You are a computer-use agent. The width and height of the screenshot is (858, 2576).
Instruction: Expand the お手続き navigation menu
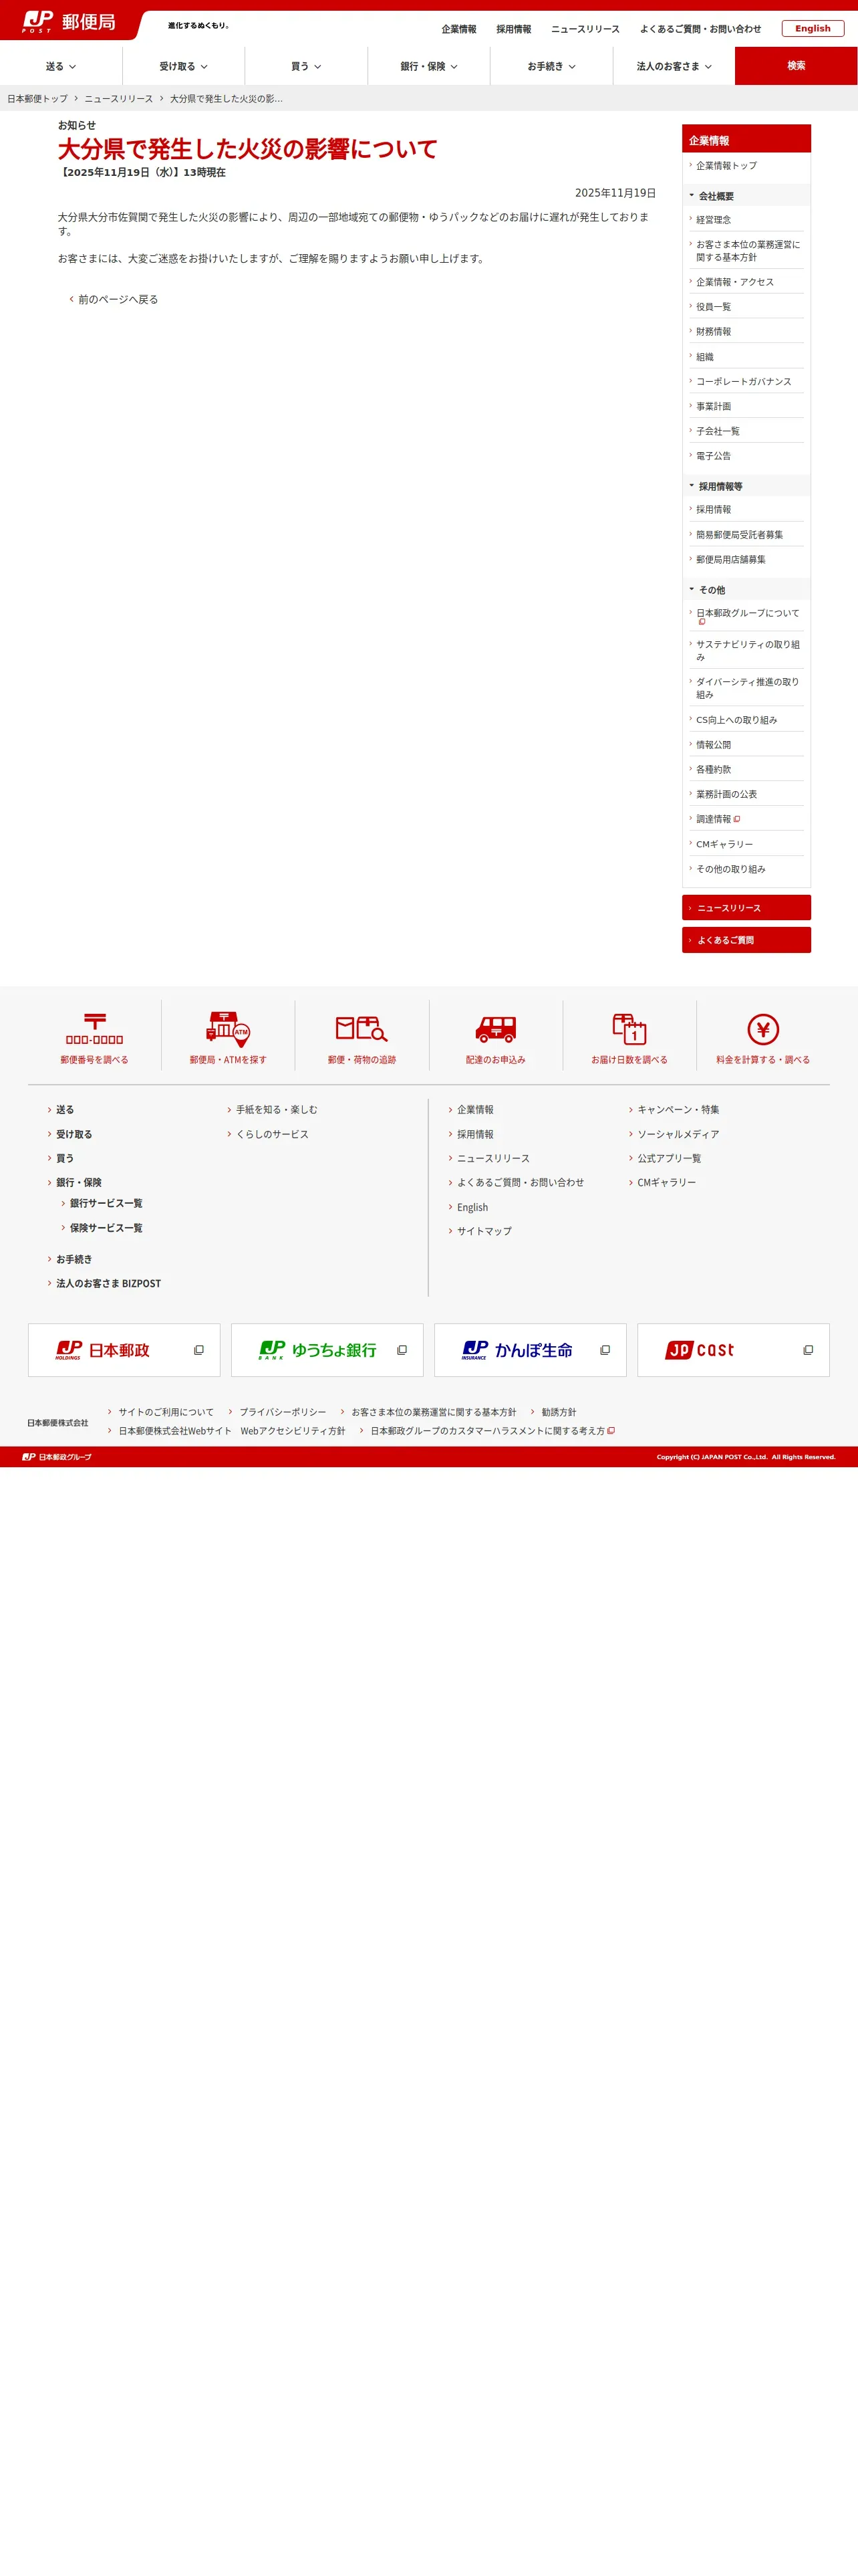[x=551, y=66]
